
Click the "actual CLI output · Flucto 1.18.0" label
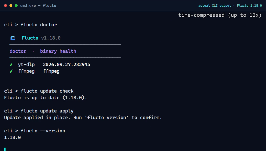230,6
